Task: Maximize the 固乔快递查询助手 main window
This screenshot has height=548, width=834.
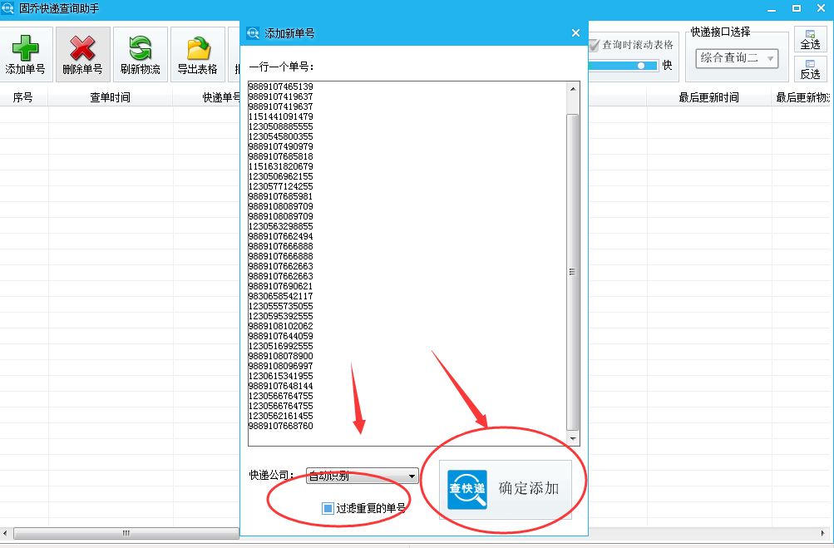Action: tap(797, 8)
